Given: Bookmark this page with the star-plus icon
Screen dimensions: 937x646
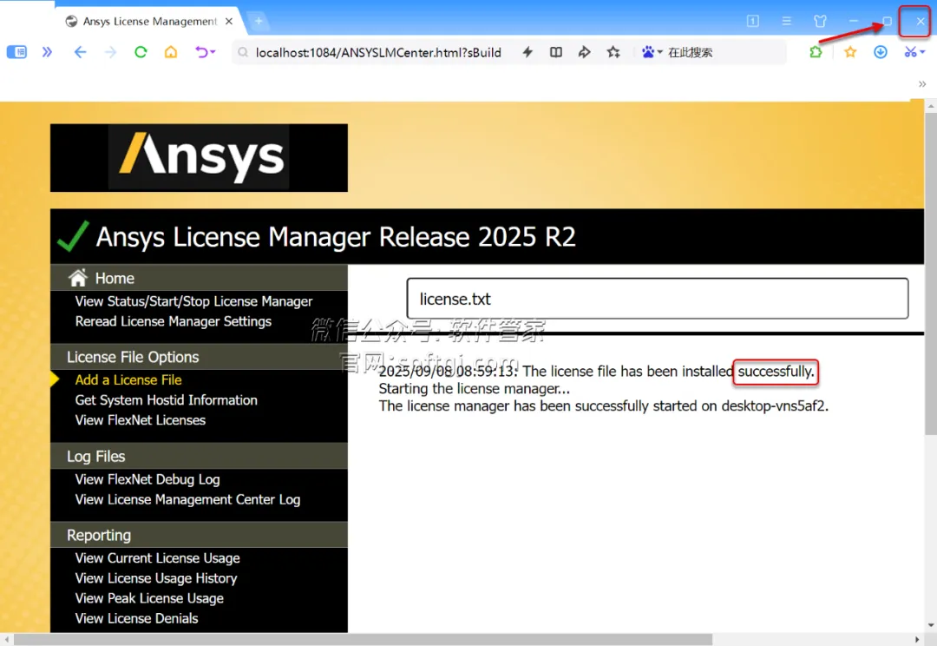Looking at the screenshot, I should point(613,52).
